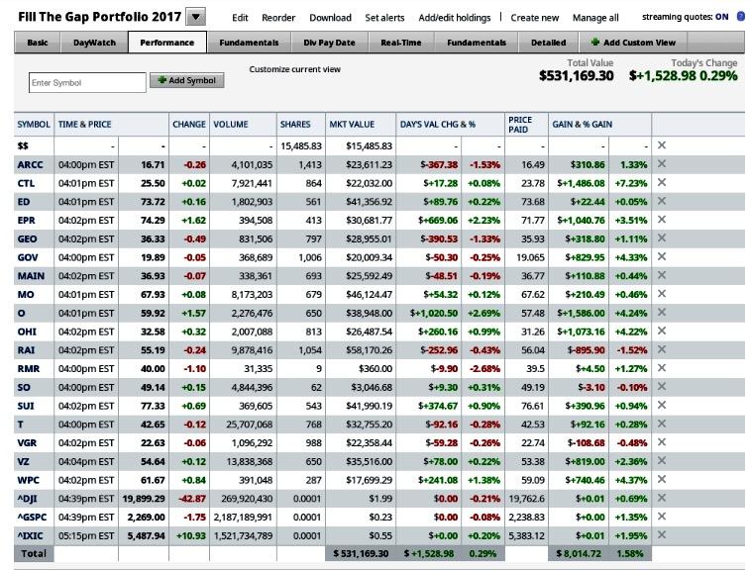Image resolution: width=751 pixels, height=570 pixels.
Task: Open the ARCC symbol link
Action: (x=30, y=165)
